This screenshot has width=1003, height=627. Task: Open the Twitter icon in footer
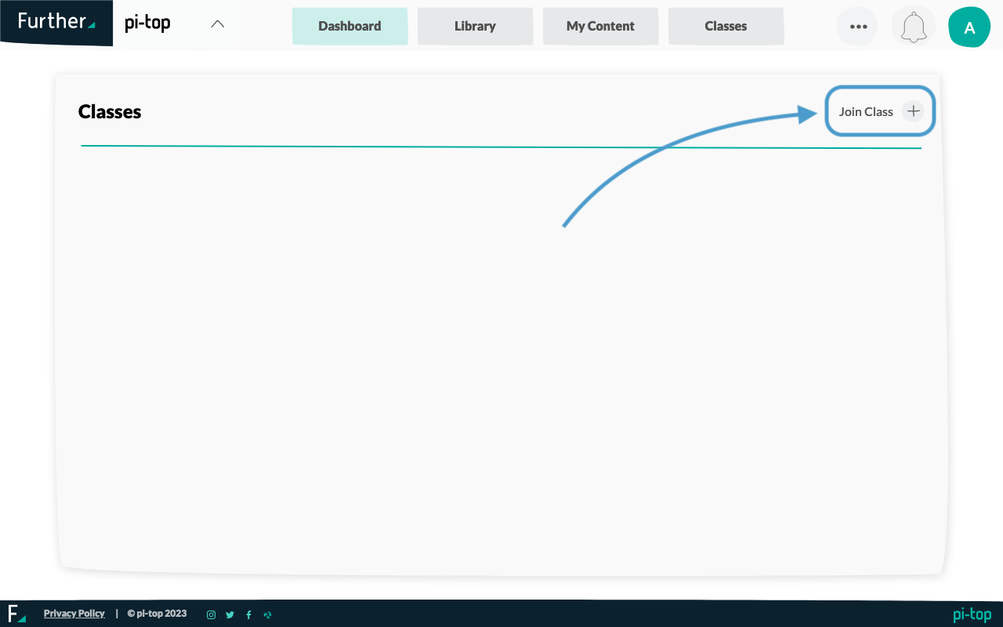[230, 614]
